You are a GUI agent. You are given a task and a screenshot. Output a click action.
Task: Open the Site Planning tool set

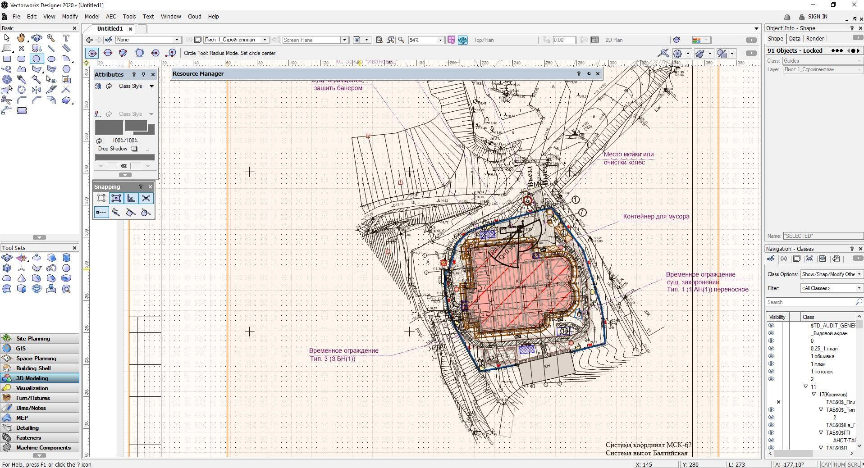coord(40,338)
